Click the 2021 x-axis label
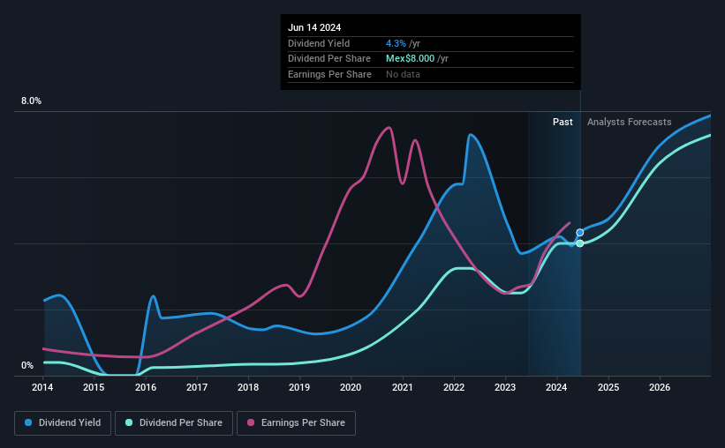This screenshot has width=725, height=448. pos(403,387)
